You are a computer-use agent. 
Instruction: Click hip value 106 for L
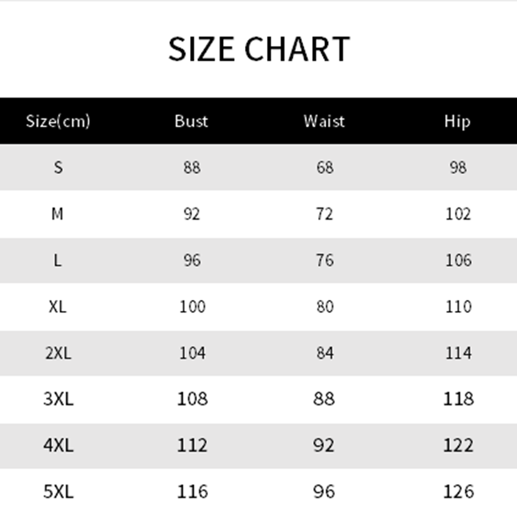coord(459,260)
